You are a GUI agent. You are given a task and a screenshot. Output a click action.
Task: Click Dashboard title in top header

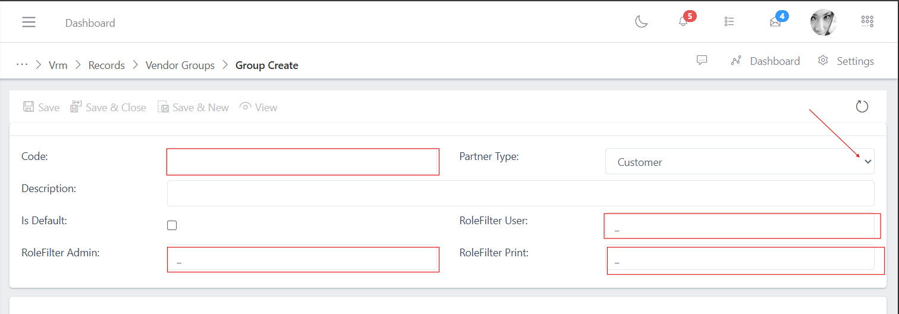click(x=90, y=23)
